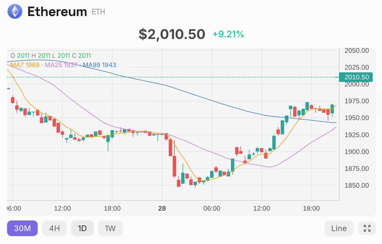Open the fullscreen expand icon
The height and width of the screenshot is (244, 382).
click(x=367, y=228)
